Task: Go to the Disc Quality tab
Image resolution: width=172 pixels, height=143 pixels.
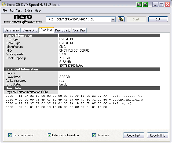Action: point(63,30)
